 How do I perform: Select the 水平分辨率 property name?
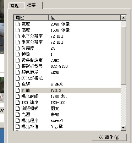[x=32, y=36]
